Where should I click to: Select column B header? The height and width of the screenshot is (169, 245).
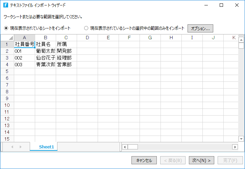[x=46, y=38]
